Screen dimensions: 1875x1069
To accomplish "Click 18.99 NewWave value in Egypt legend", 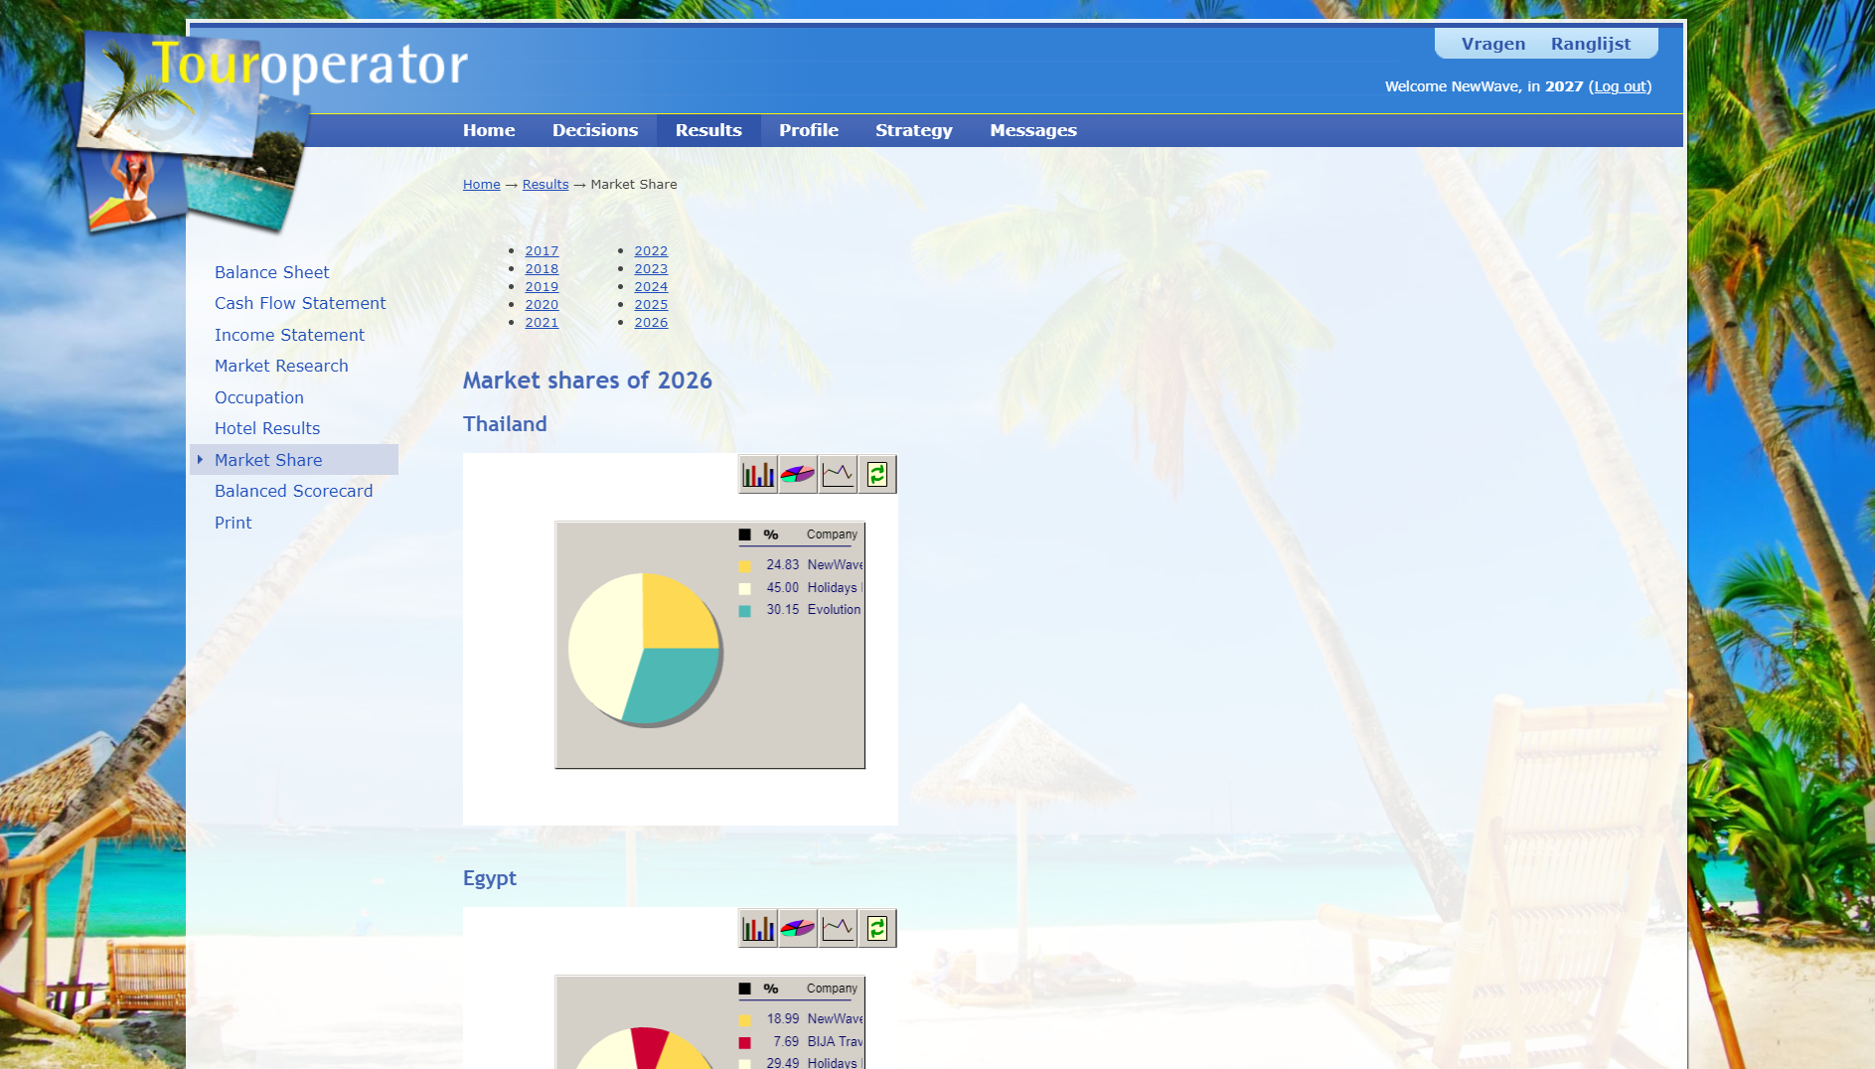I will pos(782,1018).
